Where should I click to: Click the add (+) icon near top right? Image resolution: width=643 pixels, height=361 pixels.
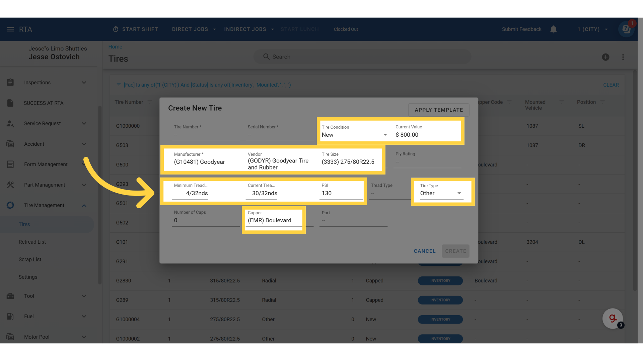pos(606,57)
